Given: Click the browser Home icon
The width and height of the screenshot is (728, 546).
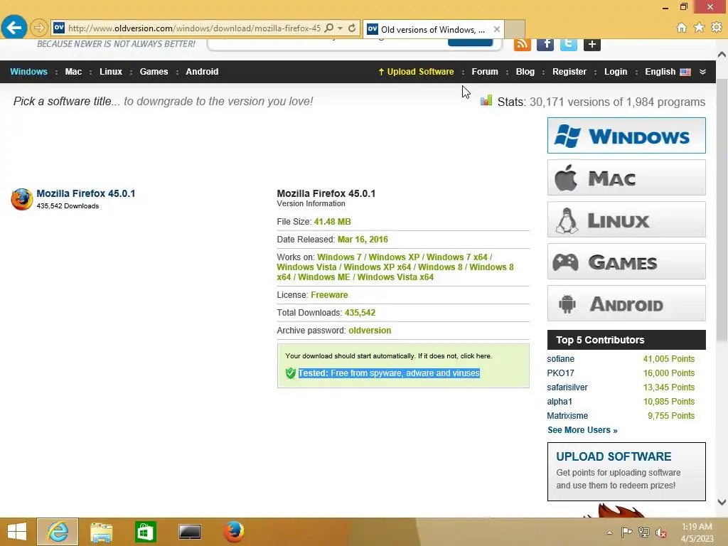Looking at the screenshot, I should pyautogui.click(x=682, y=28).
